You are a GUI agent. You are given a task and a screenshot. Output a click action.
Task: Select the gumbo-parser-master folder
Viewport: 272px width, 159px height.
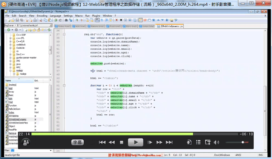click(26, 58)
